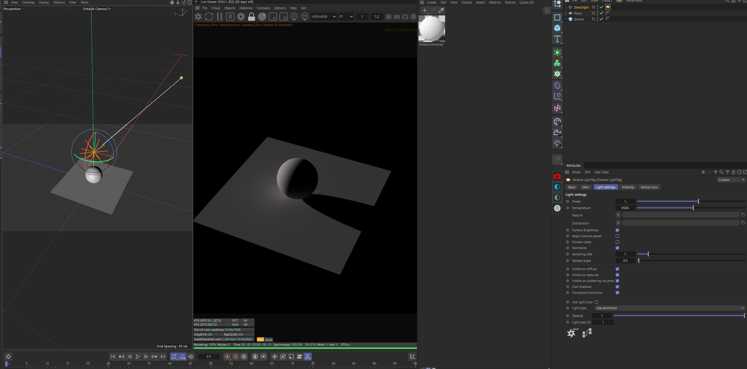Select the Text tool icon

(x=557, y=39)
